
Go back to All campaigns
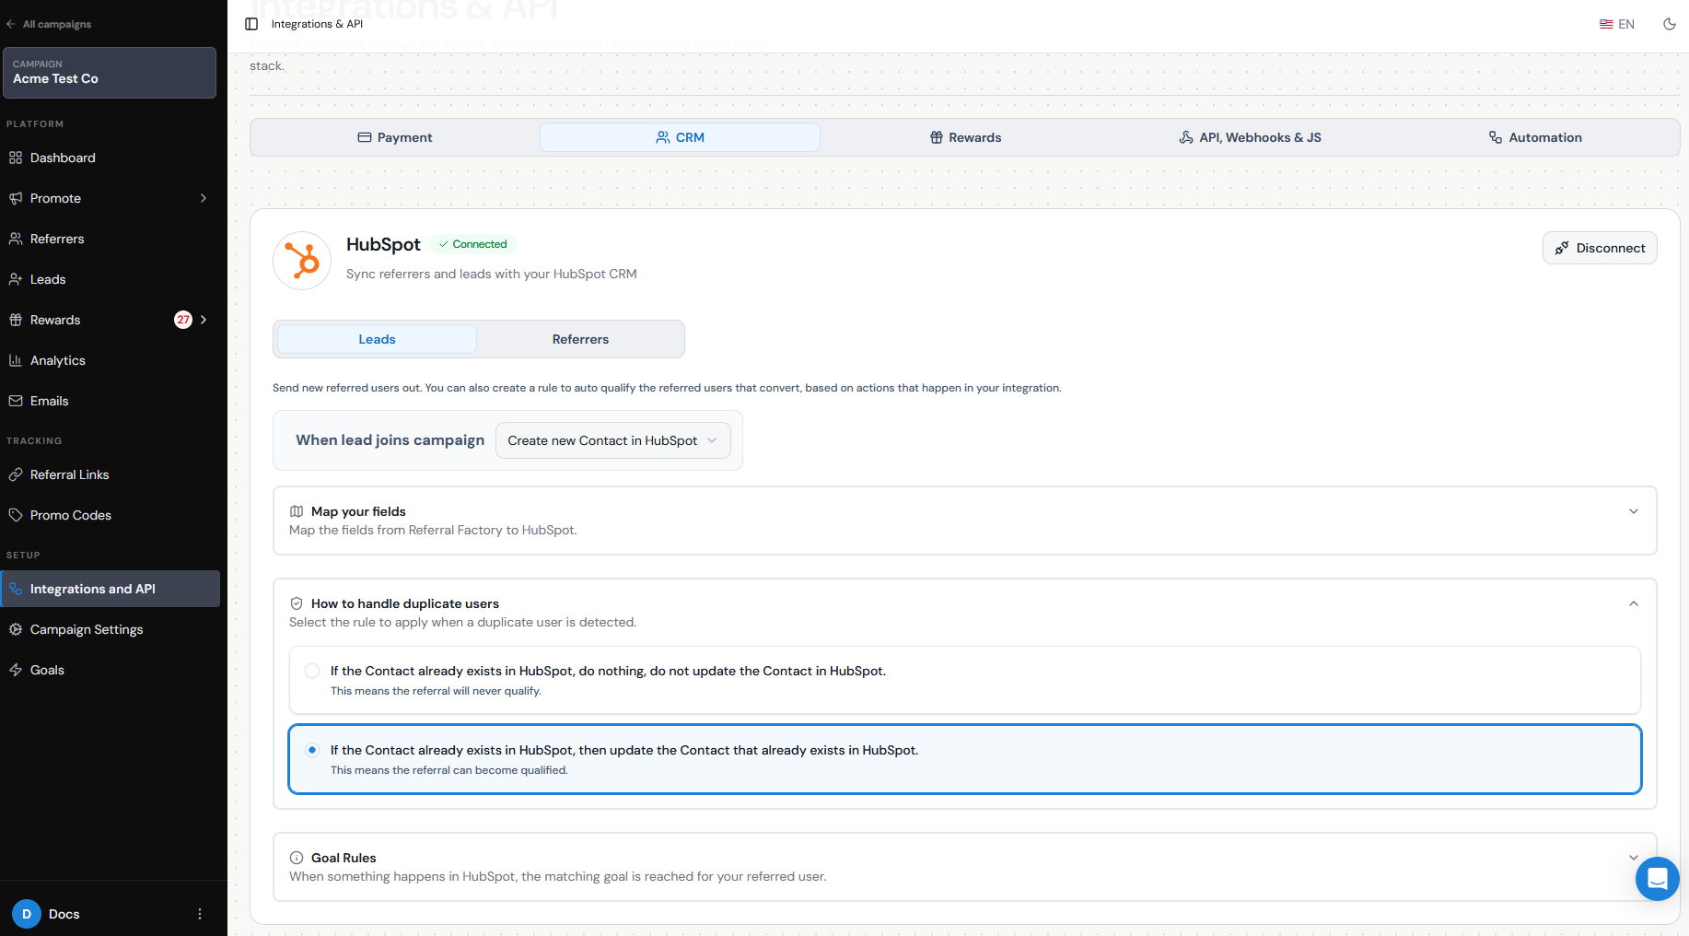pos(49,24)
